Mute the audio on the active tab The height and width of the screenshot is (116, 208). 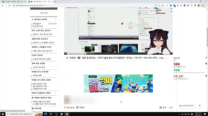click(x=49, y=2)
